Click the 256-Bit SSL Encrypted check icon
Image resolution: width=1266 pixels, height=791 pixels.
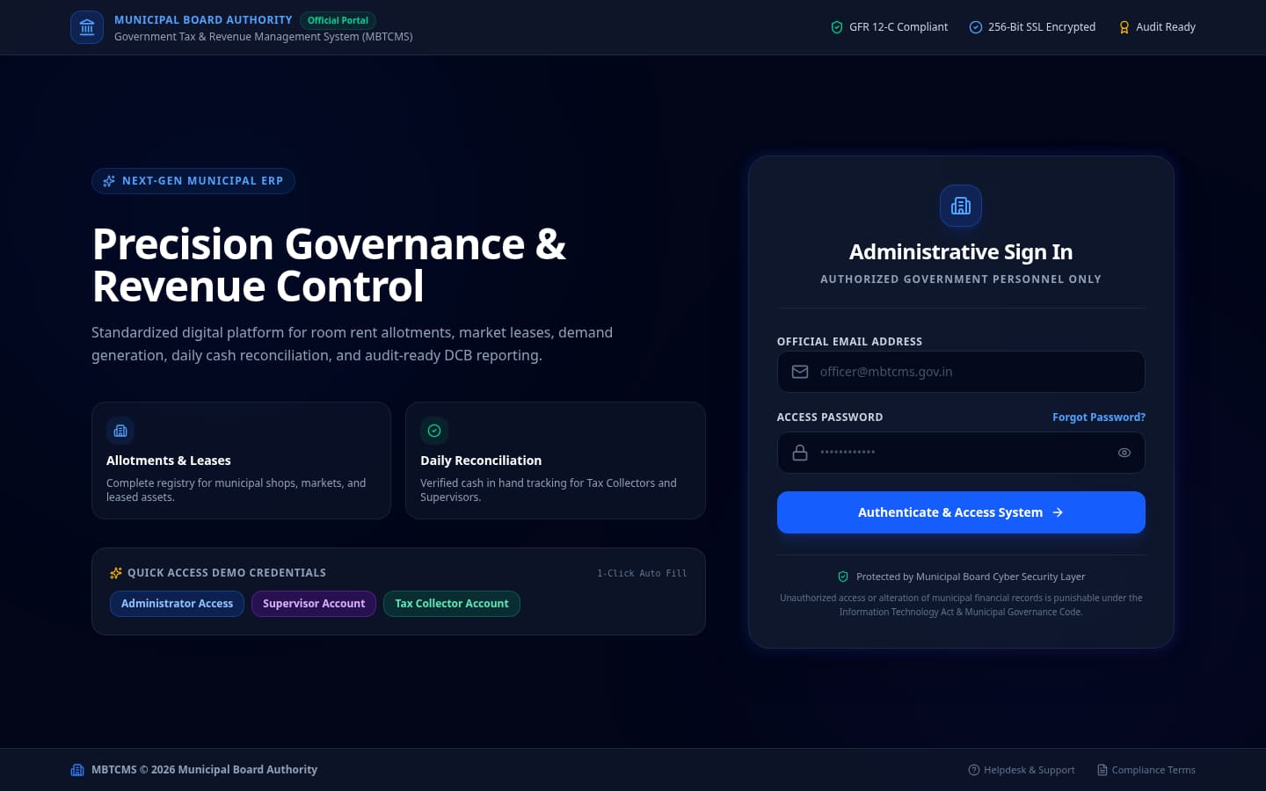976,27
